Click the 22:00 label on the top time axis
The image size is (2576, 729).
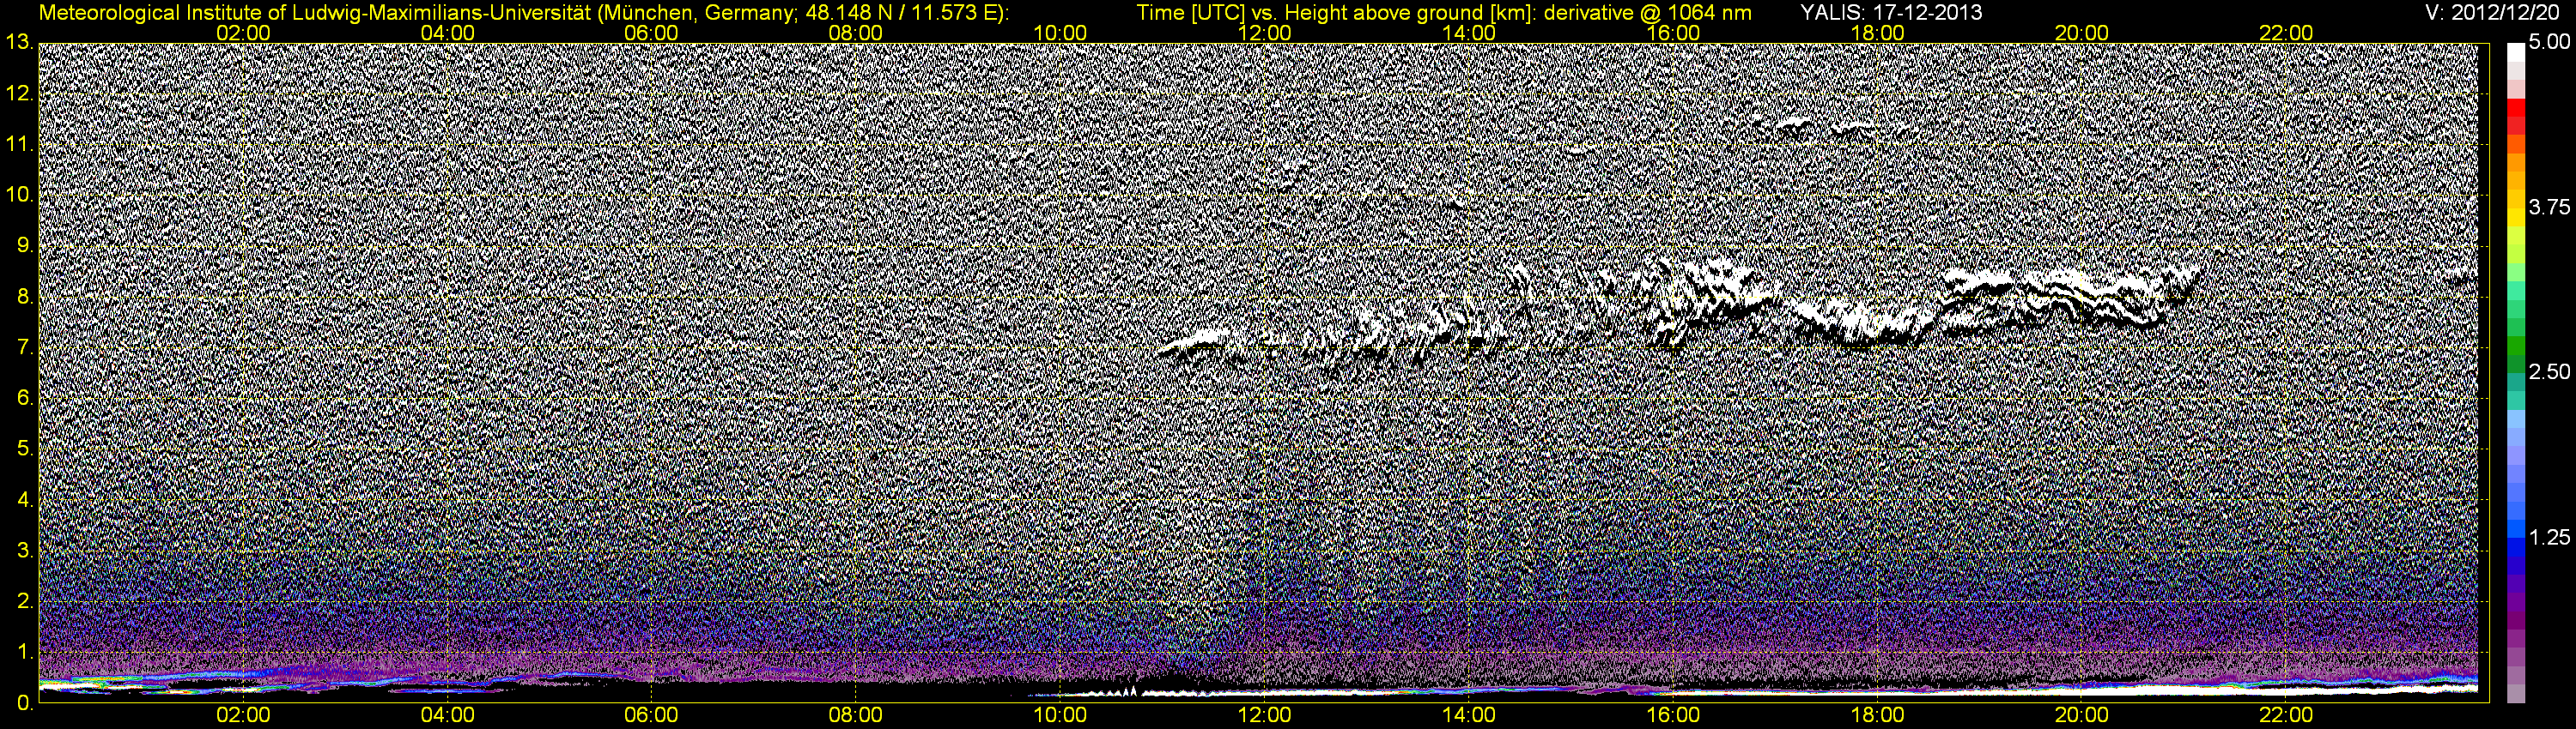pos(2286,33)
